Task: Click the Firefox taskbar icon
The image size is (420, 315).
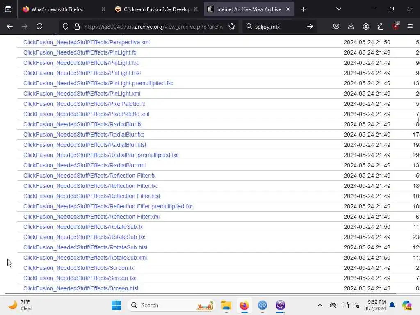Action: [244, 305]
